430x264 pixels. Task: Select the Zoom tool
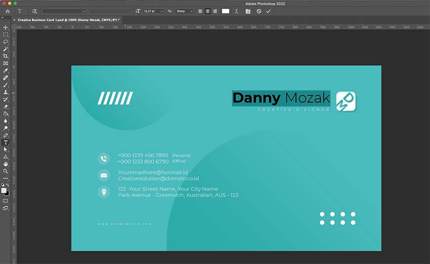click(x=6, y=171)
